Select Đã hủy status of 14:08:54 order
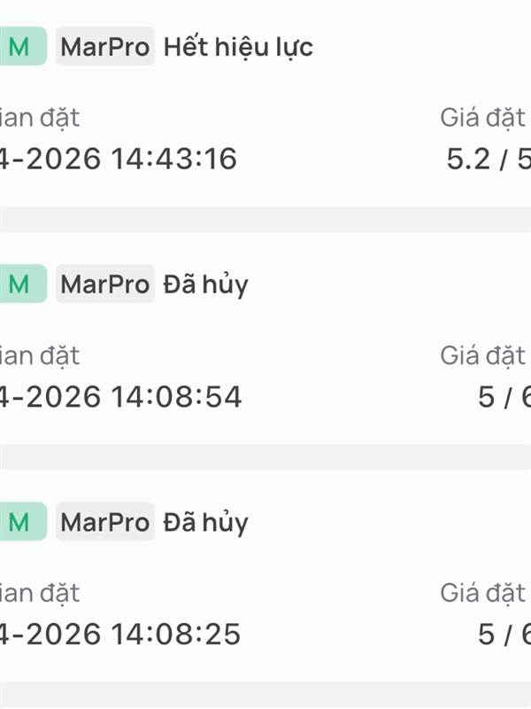Image resolution: width=531 pixels, height=709 pixels. pos(205,284)
